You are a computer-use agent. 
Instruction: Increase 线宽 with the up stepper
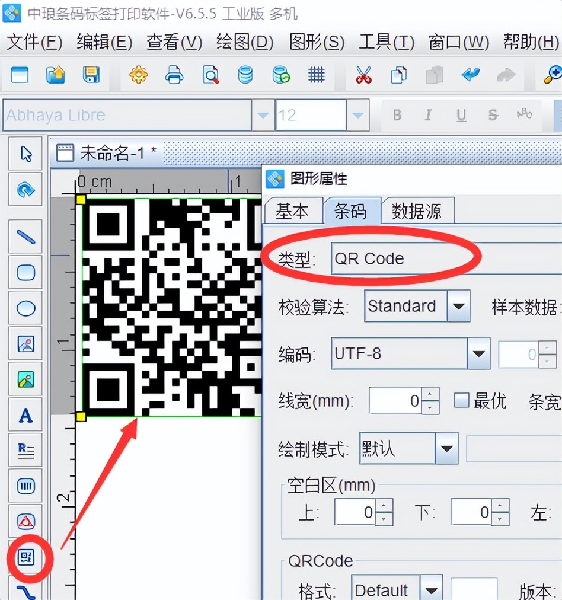click(430, 393)
